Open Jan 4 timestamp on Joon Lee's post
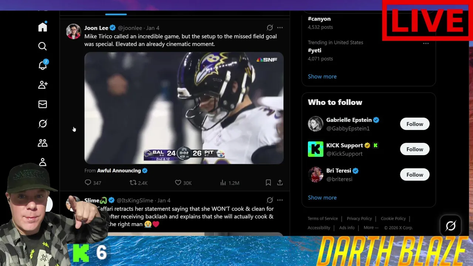 coord(153,28)
